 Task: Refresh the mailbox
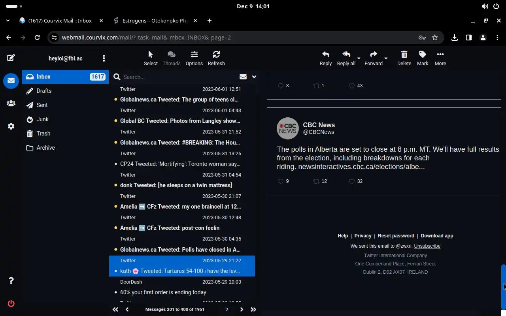pos(216,58)
